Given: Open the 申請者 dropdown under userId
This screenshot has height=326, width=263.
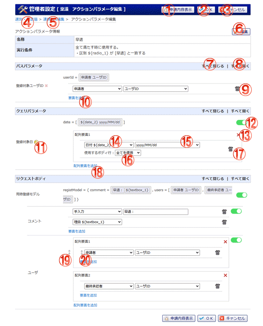Looking at the screenshot, I should [97, 89].
